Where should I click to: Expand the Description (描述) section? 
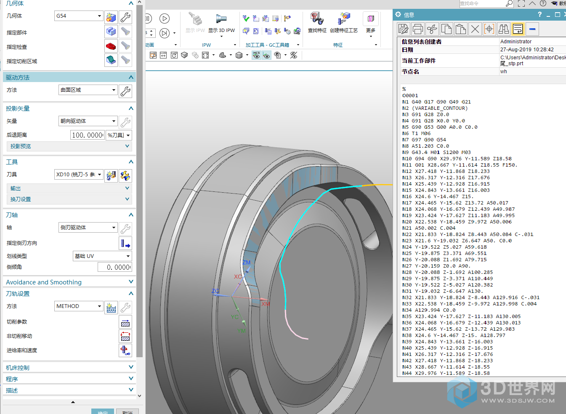pos(69,390)
